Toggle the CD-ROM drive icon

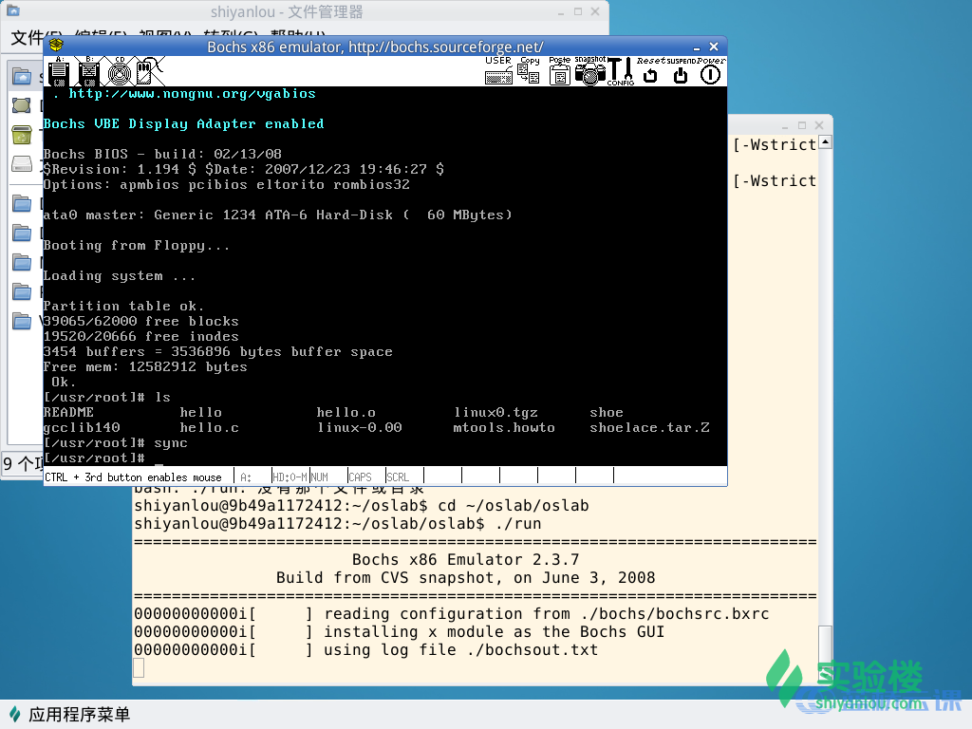coord(119,71)
